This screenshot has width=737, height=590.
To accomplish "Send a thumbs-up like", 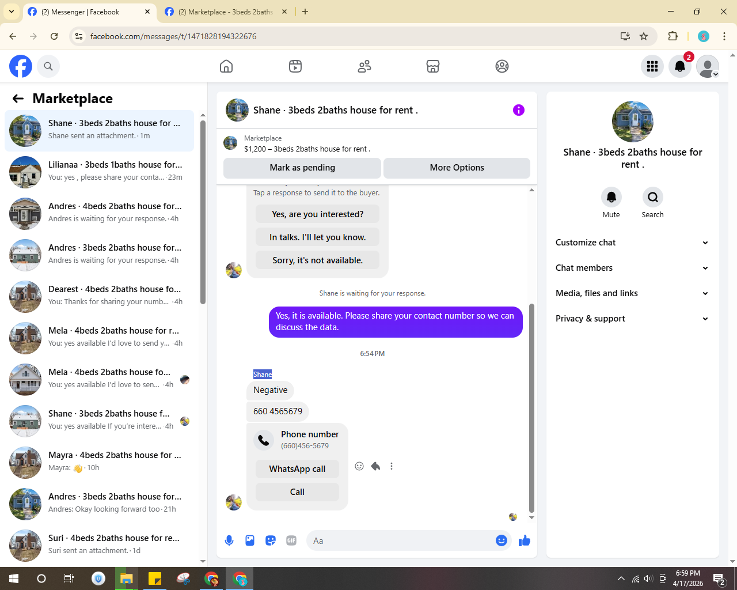I will click(x=525, y=540).
